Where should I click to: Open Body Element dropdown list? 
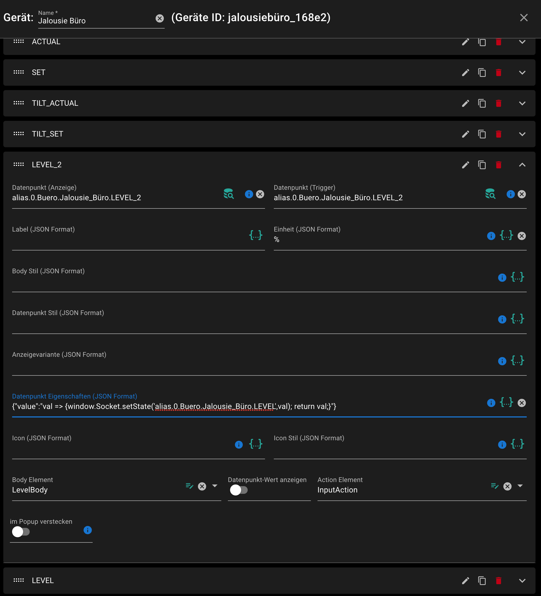[215, 486]
